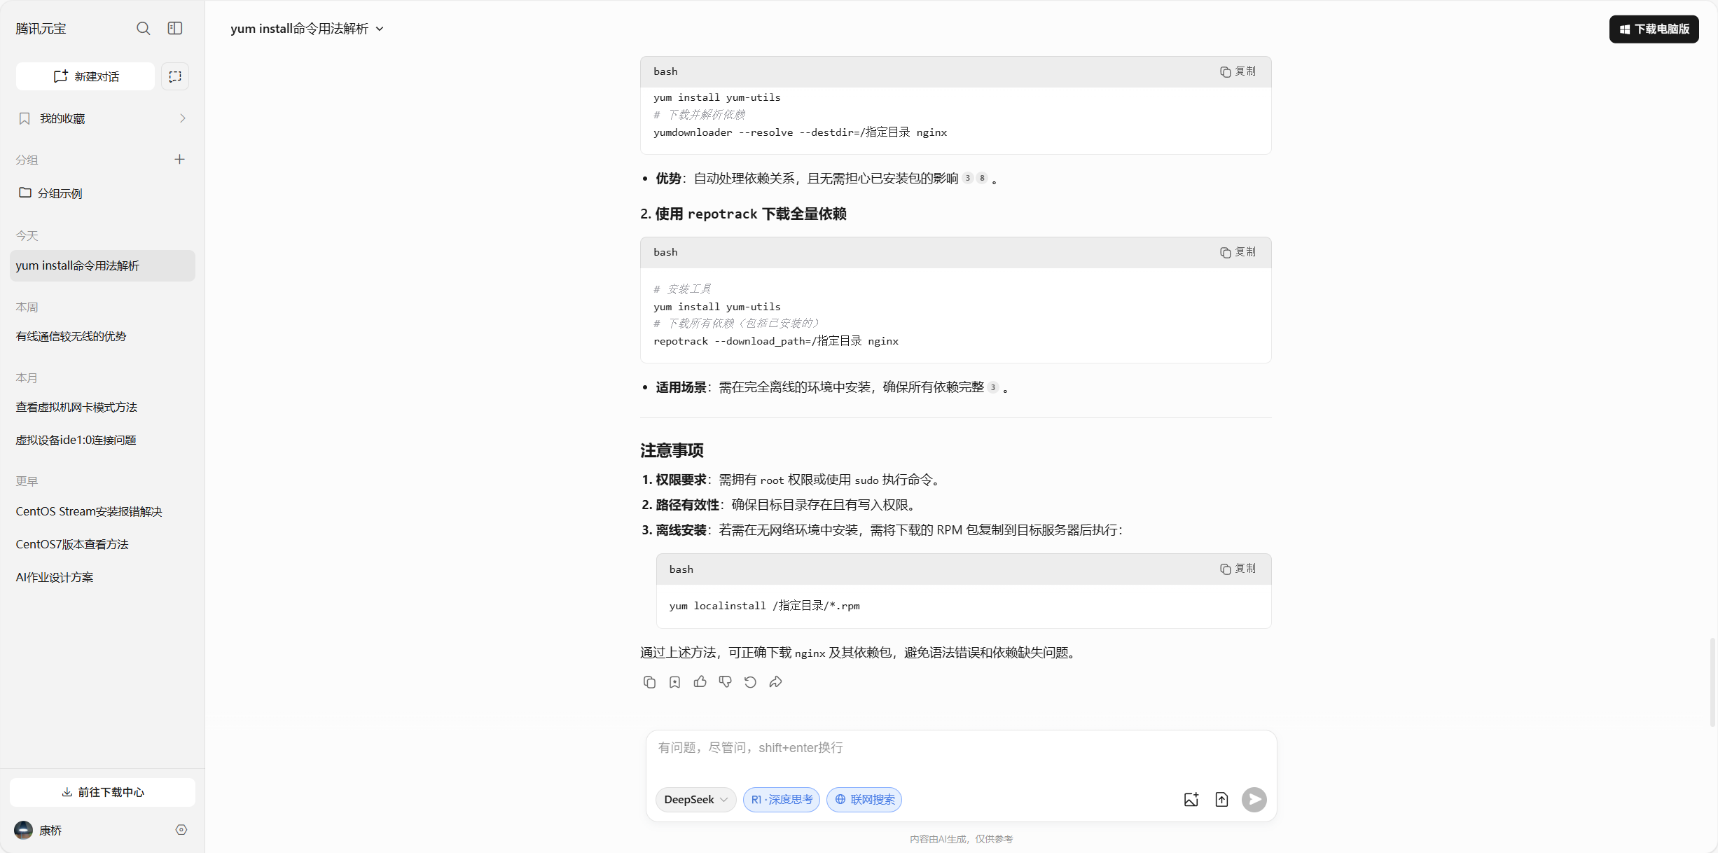Image resolution: width=1718 pixels, height=853 pixels.
Task: Click the file upload icon
Action: click(1221, 799)
